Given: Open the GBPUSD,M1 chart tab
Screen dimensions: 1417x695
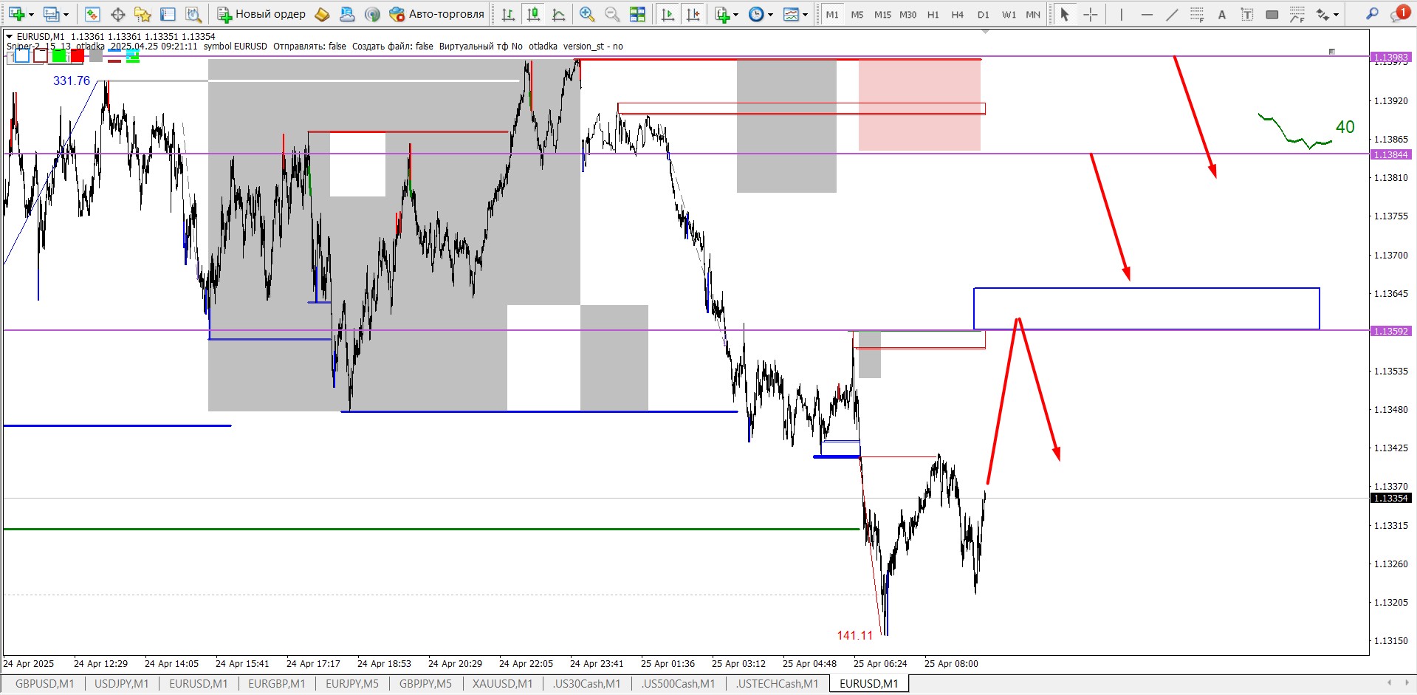Looking at the screenshot, I should pyautogui.click(x=44, y=684).
